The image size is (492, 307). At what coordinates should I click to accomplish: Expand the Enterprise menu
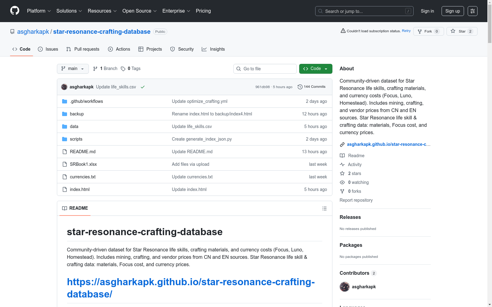[176, 11]
